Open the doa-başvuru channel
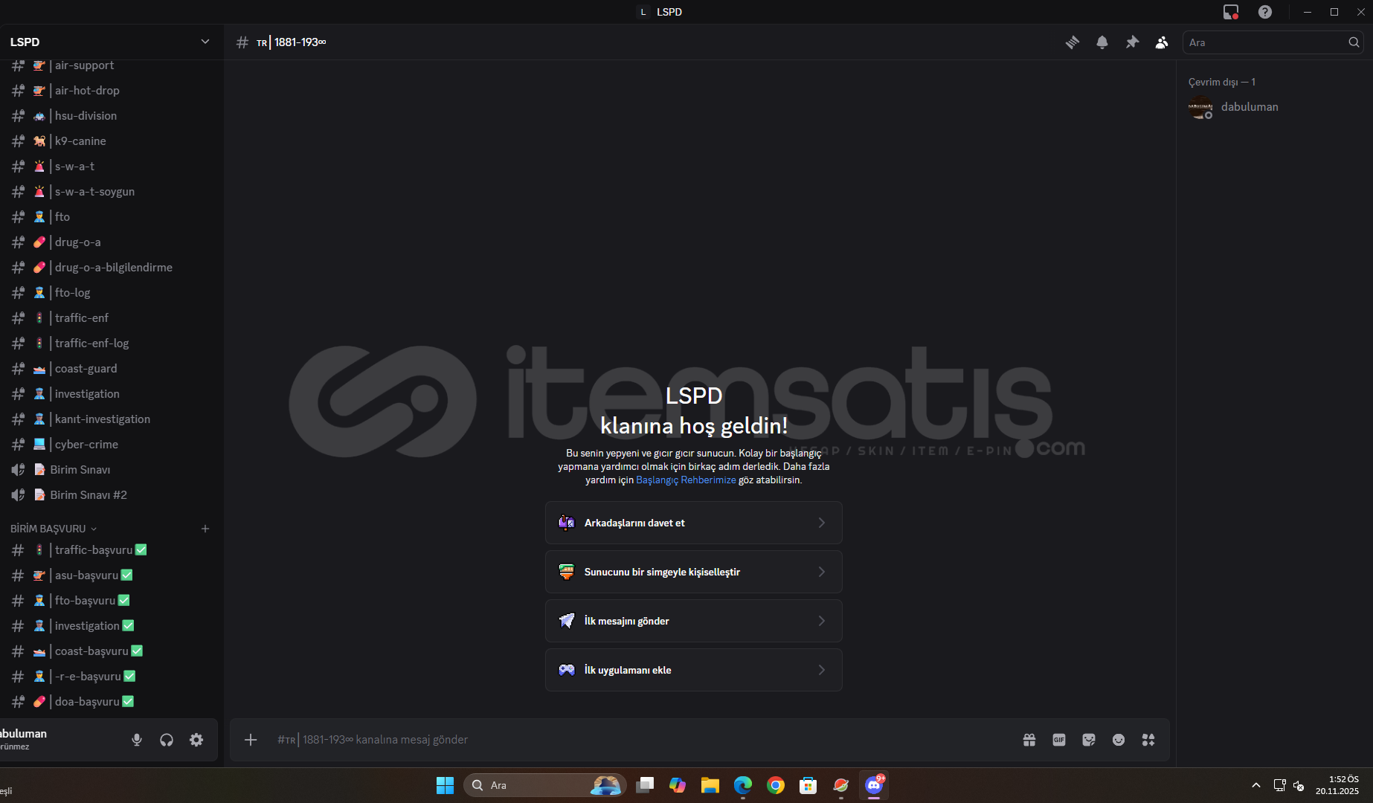The height and width of the screenshot is (803, 1373). pyautogui.click(x=112, y=702)
